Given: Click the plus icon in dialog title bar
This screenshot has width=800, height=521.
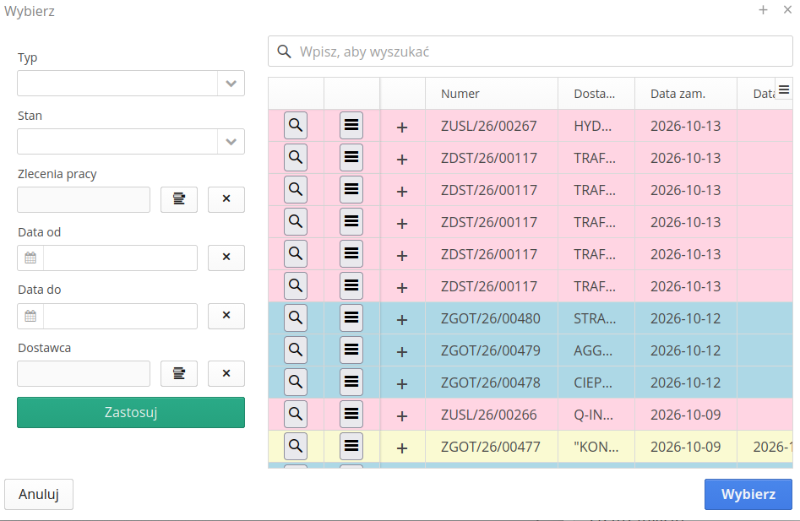Looking at the screenshot, I should (x=764, y=9).
